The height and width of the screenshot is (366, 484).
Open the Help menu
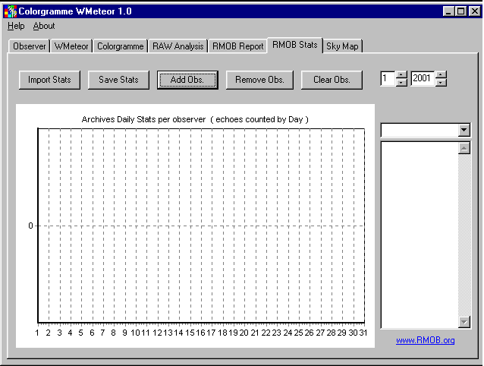pyautogui.click(x=16, y=26)
